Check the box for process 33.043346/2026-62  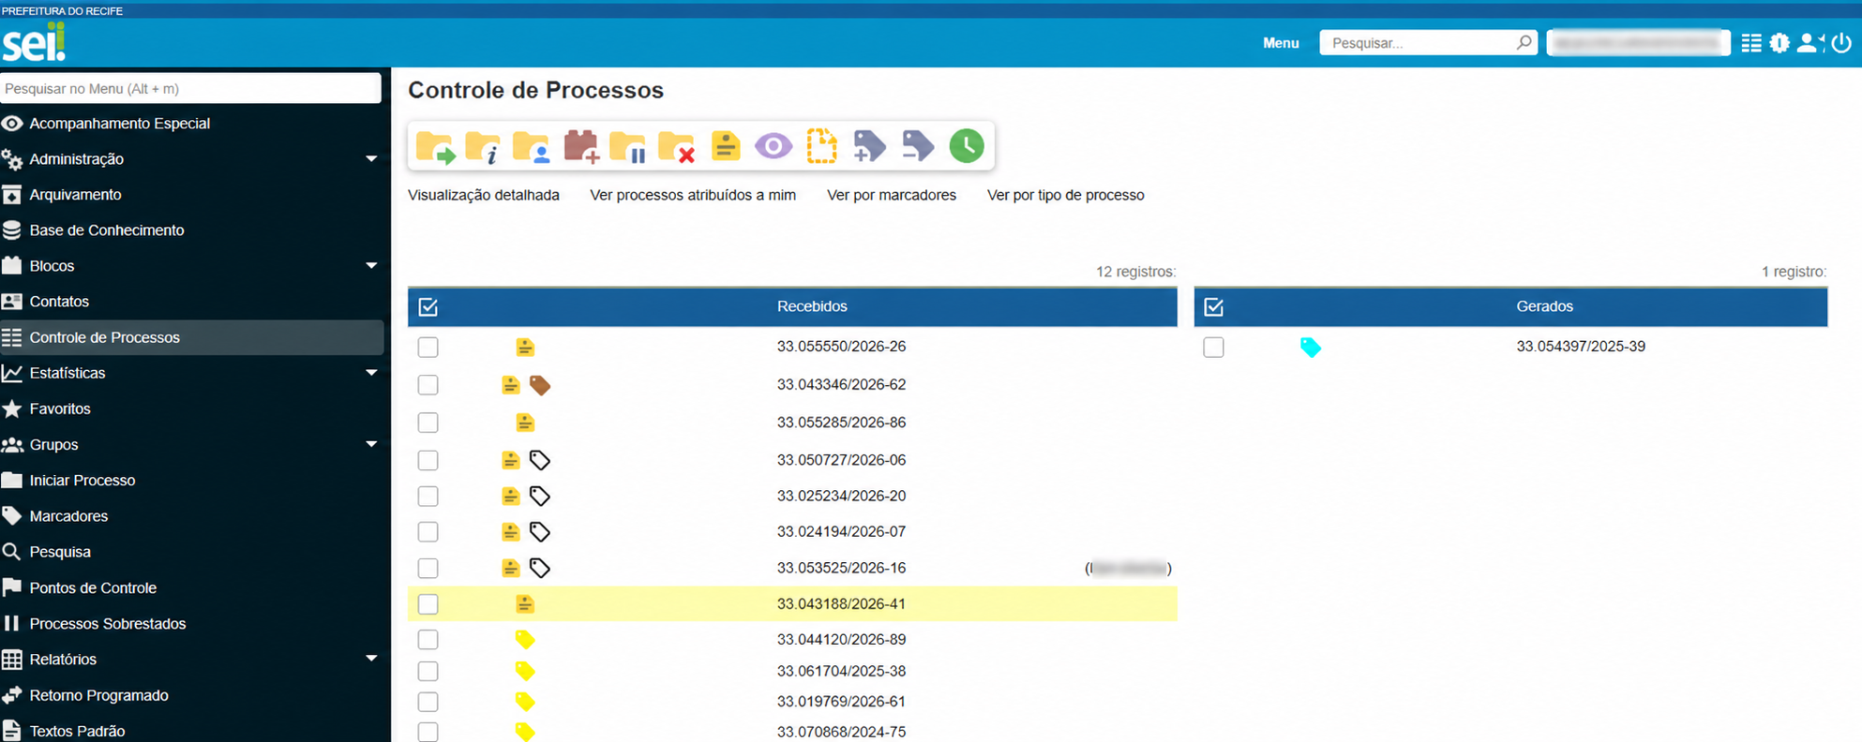[428, 385]
